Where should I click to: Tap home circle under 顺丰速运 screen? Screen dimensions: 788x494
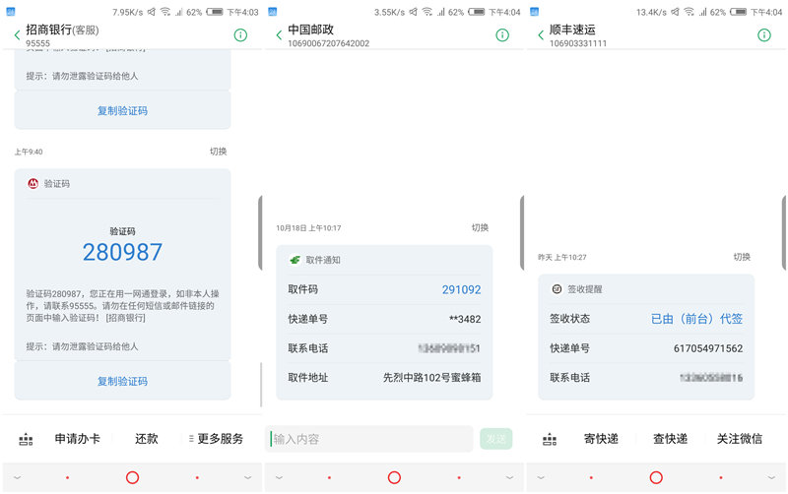(x=656, y=477)
